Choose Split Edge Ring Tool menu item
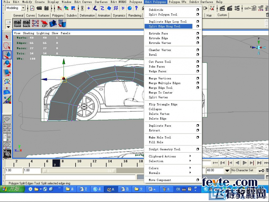Image resolution: width=269 pixels, height=202 pixels. point(165,26)
